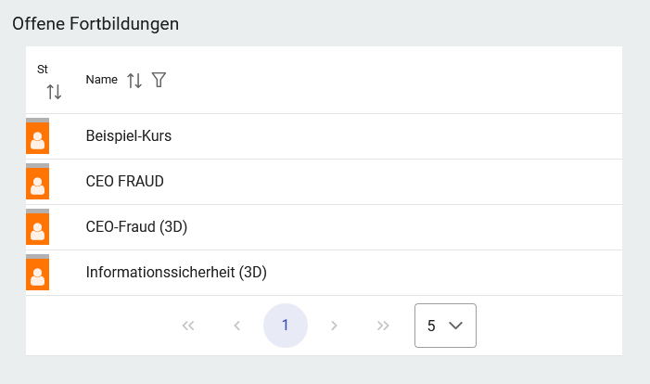Open the rows-per-page dropdown showing 5
This screenshot has height=384, width=650.
tap(445, 326)
